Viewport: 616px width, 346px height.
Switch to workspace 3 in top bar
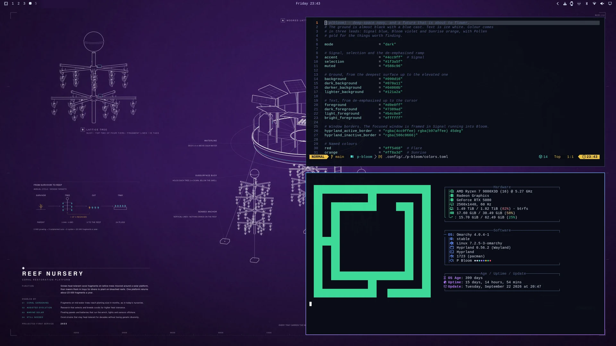pyautogui.click(x=24, y=4)
